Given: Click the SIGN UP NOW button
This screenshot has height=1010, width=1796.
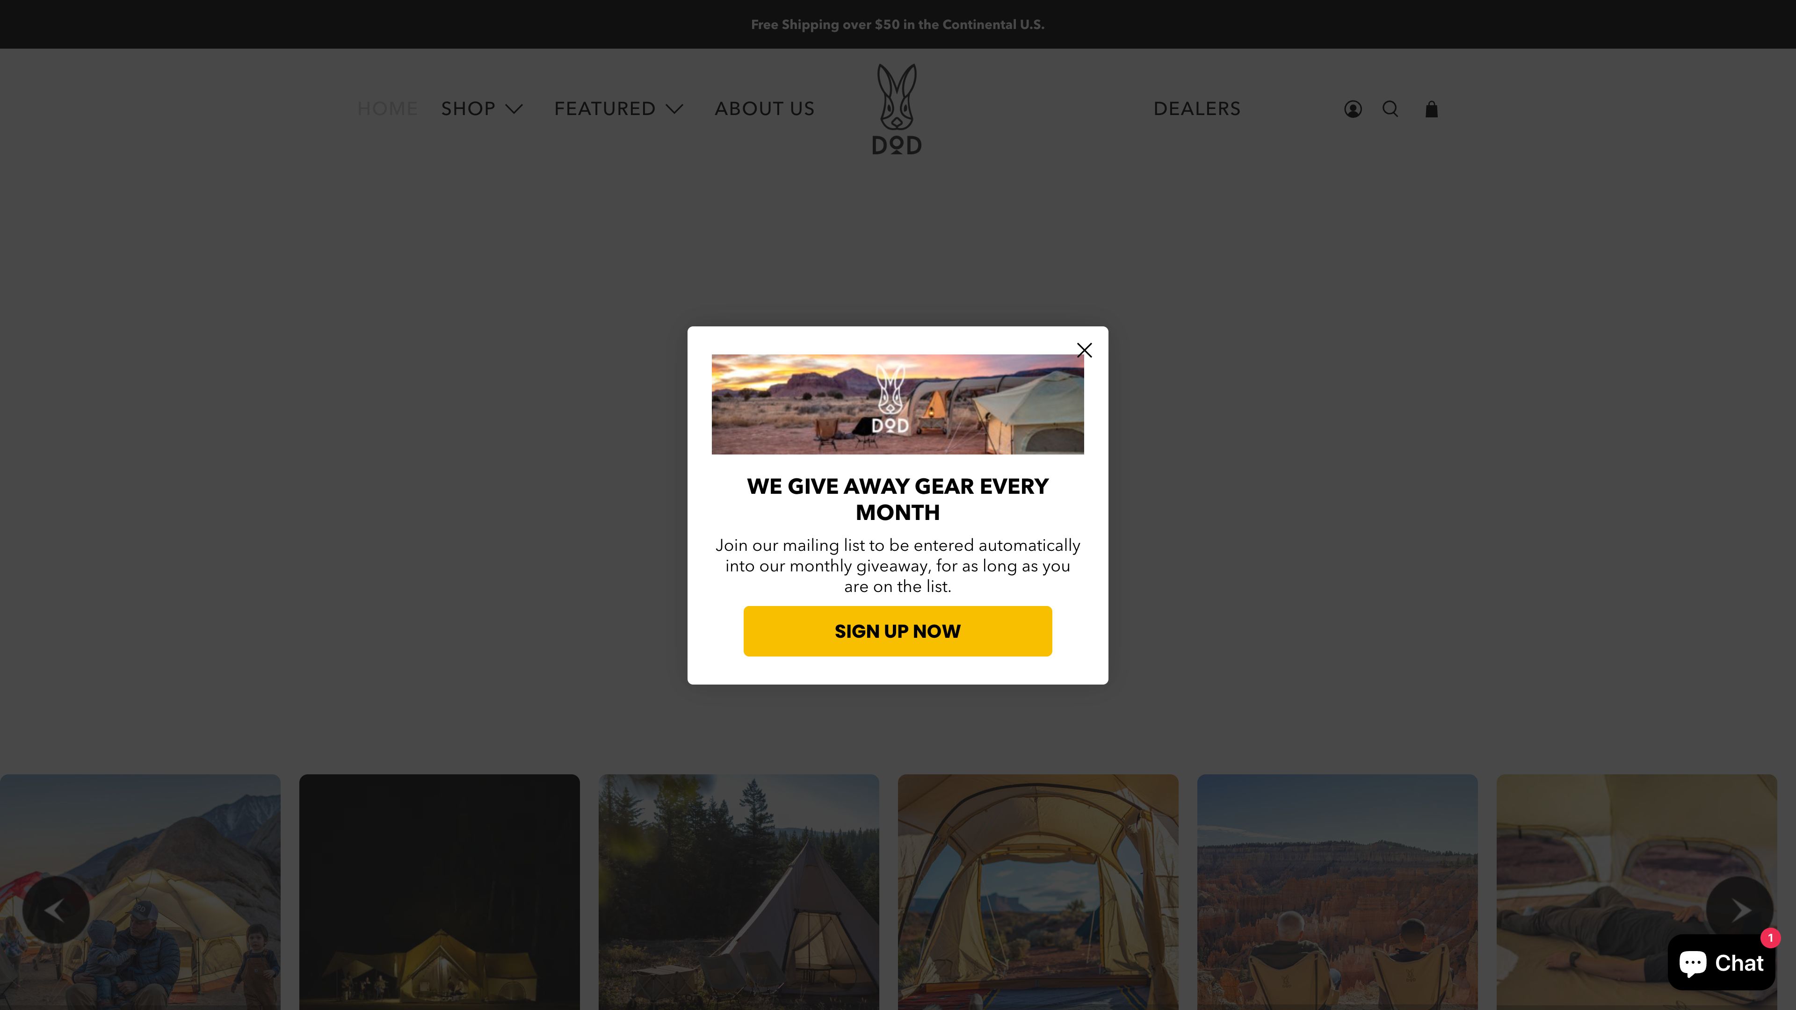Looking at the screenshot, I should (x=898, y=631).
